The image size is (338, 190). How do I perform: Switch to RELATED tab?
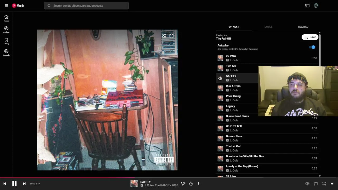pos(303,27)
